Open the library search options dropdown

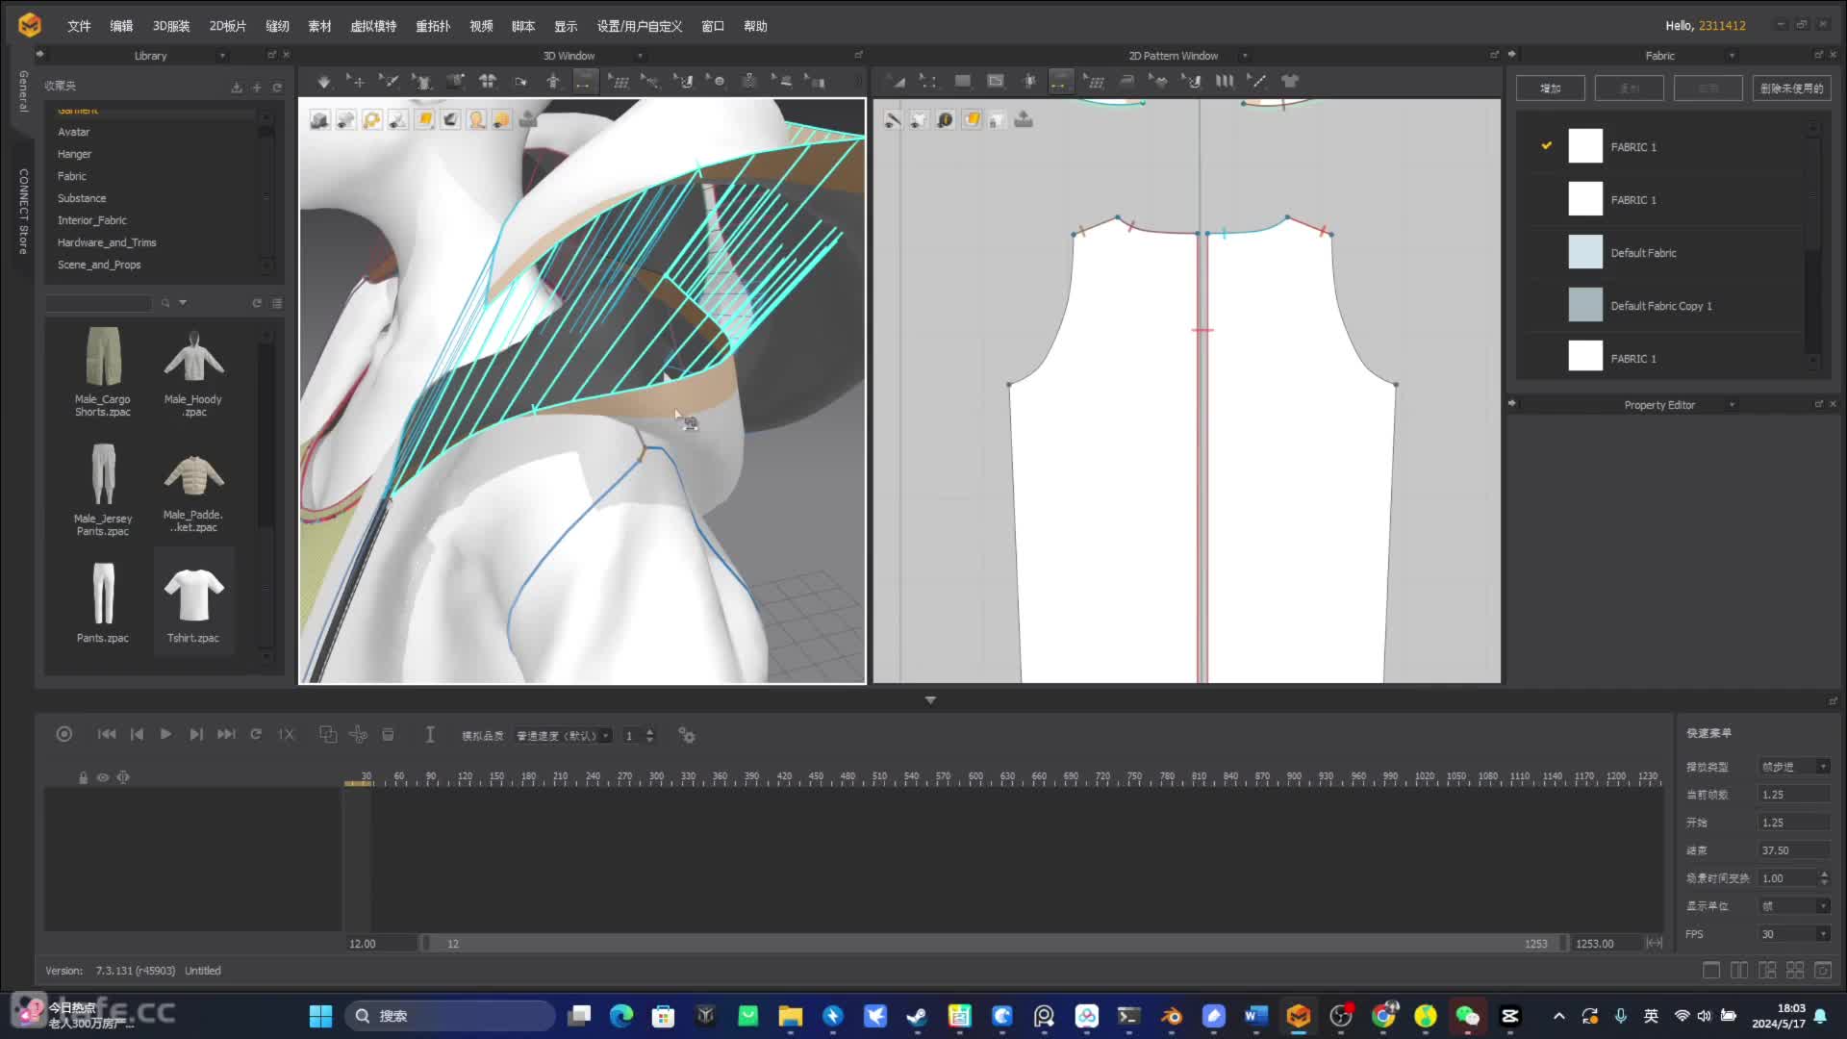click(x=183, y=303)
